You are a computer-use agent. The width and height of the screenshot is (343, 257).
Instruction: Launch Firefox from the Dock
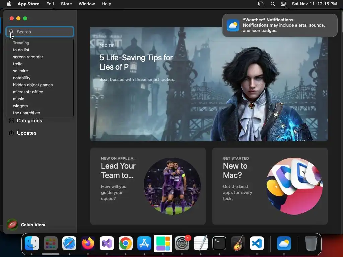(88, 243)
